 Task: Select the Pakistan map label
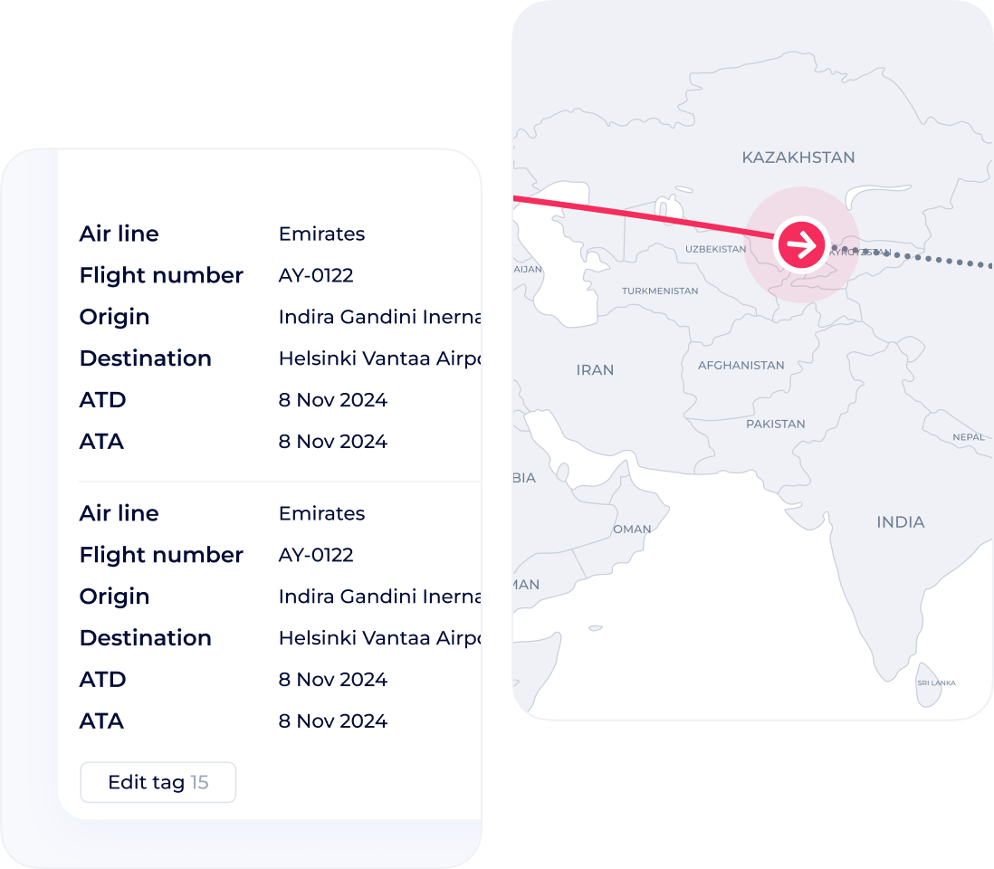click(775, 424)
